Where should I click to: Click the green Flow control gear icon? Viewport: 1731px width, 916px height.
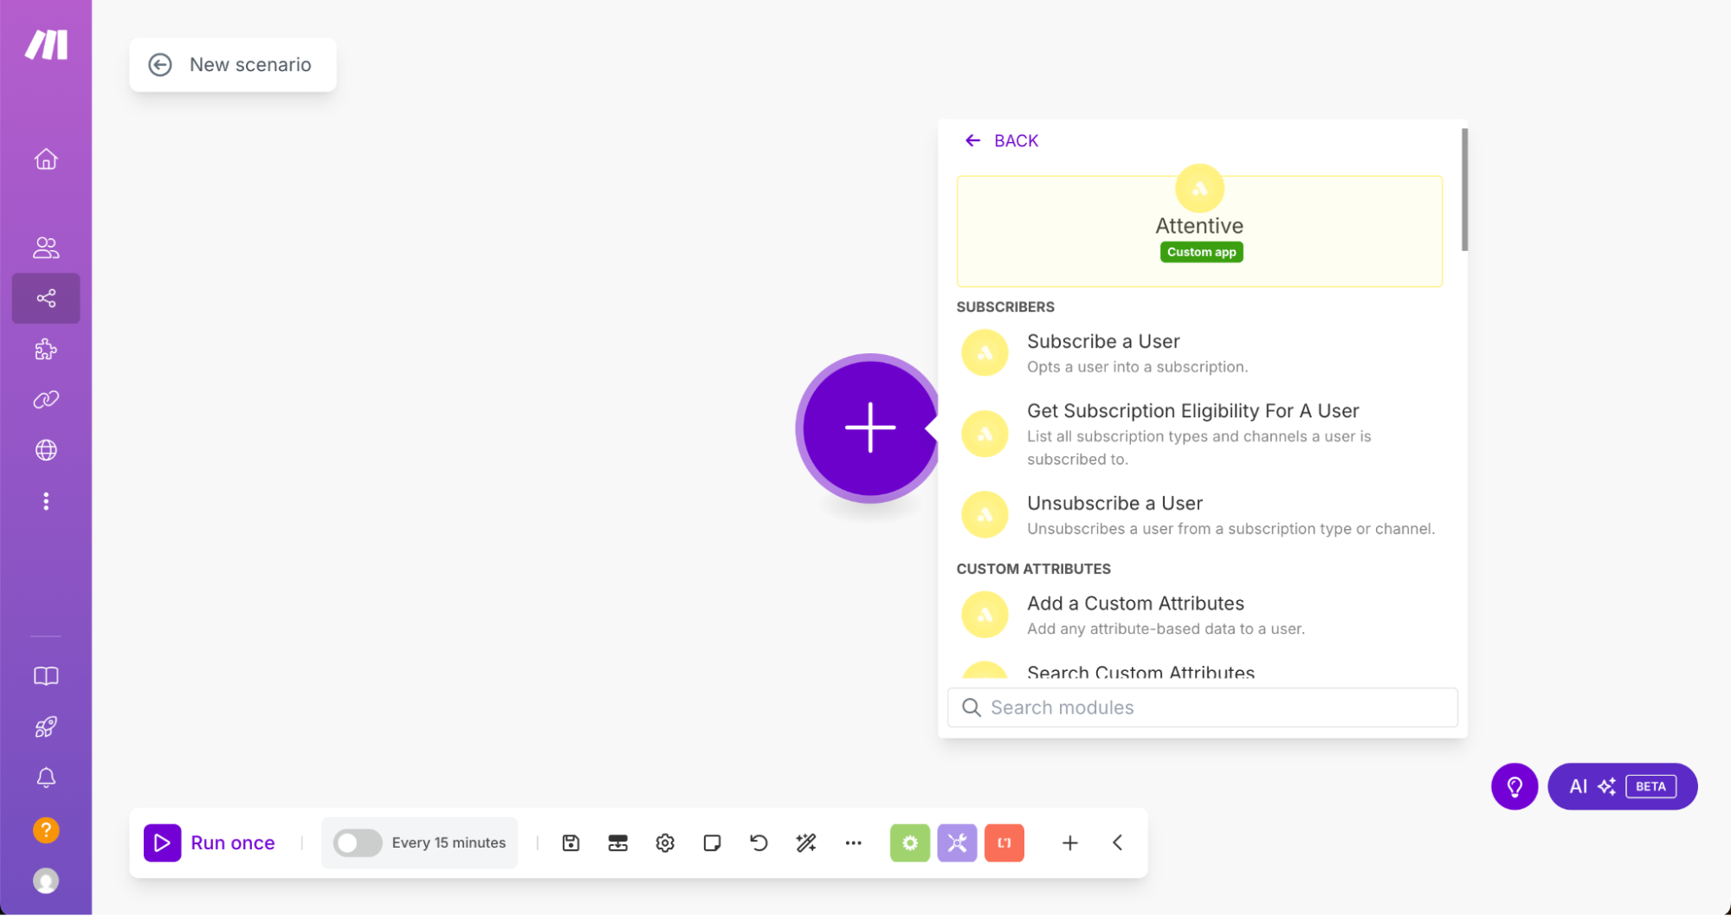tap(910, 843)
